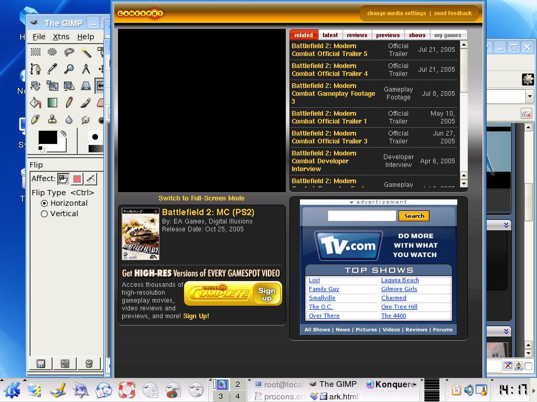Select Vertical flip type
537x402 pixels.
point(59,214)
